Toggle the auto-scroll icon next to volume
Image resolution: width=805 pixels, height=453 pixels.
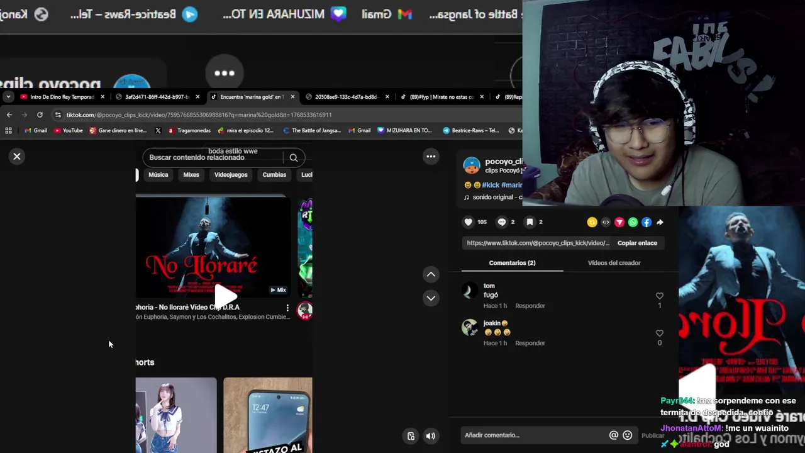[411, 435]
